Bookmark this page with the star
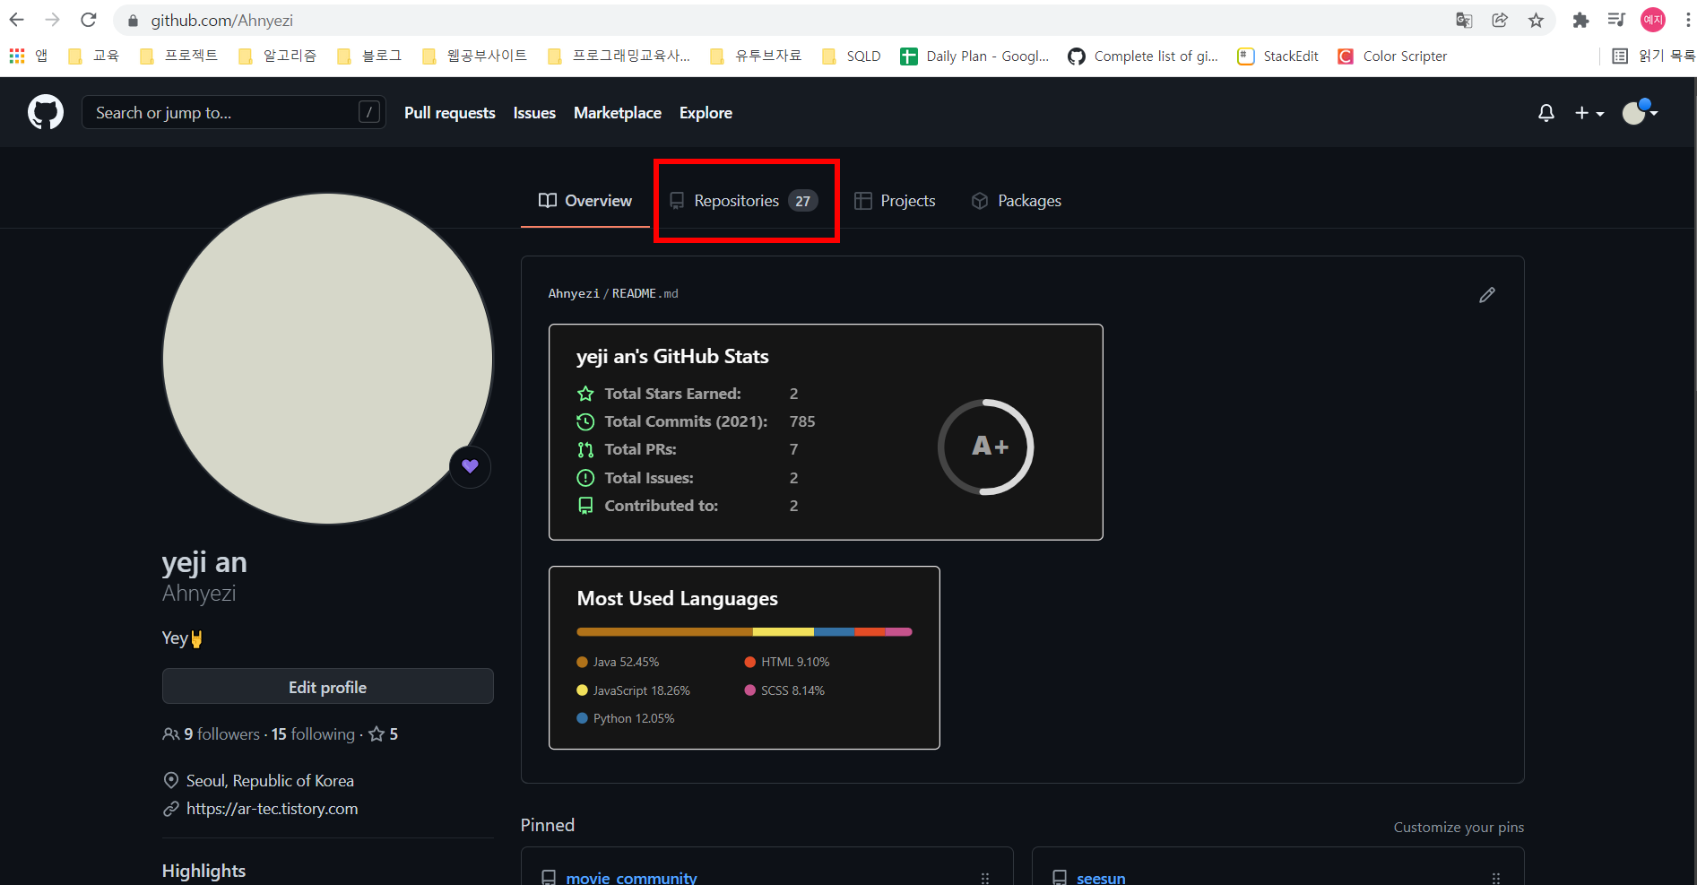This screenshot has width=1697, height=885. point(1537,20)
